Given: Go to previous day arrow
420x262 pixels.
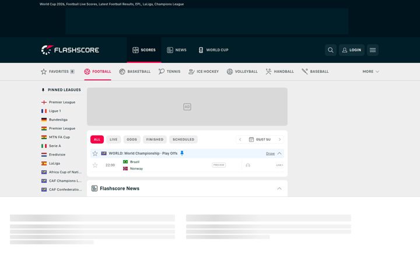Looking at the screenshot, I should click(240, 139).
